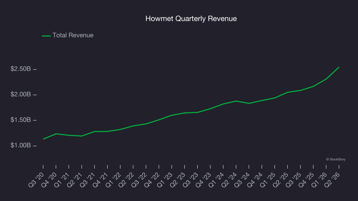The height and width of the screenshot is (201, 358).
Task: Click the Q2 '26 x-axis label
Action: click(x=332, y=180)
